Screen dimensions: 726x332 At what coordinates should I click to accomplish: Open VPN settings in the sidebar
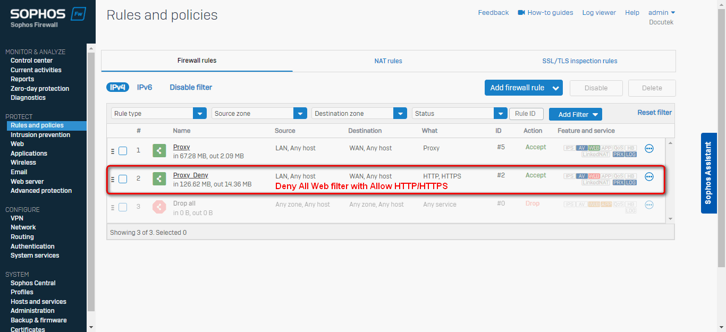pos(17,218)
